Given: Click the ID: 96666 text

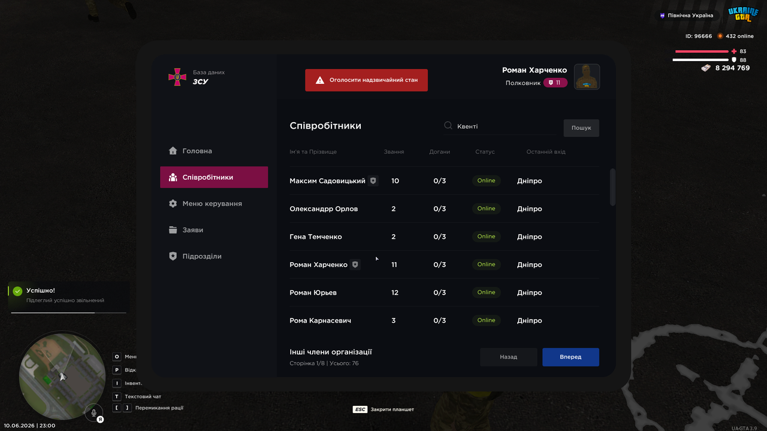Looking at the screenshot, I should point(699,36).
